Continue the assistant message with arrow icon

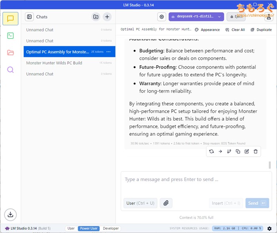tap(220, 152)
